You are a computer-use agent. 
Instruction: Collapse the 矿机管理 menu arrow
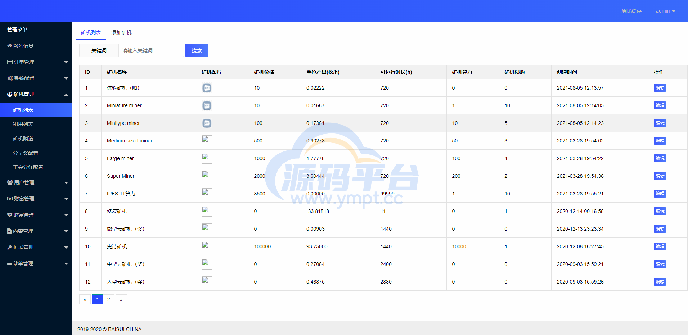tap(66, 95)
